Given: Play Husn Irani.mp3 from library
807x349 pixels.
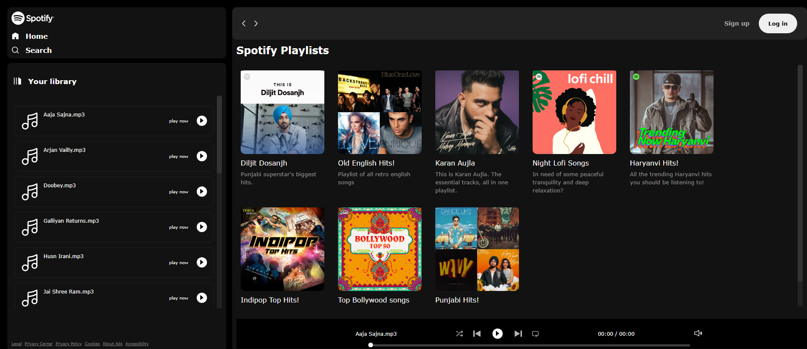Looking at the screenshot, I should click(x=202, y=262).
